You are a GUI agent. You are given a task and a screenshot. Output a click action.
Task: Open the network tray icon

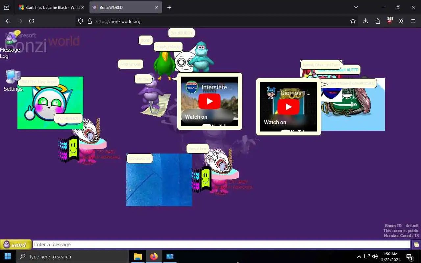[x=367, y=256]
